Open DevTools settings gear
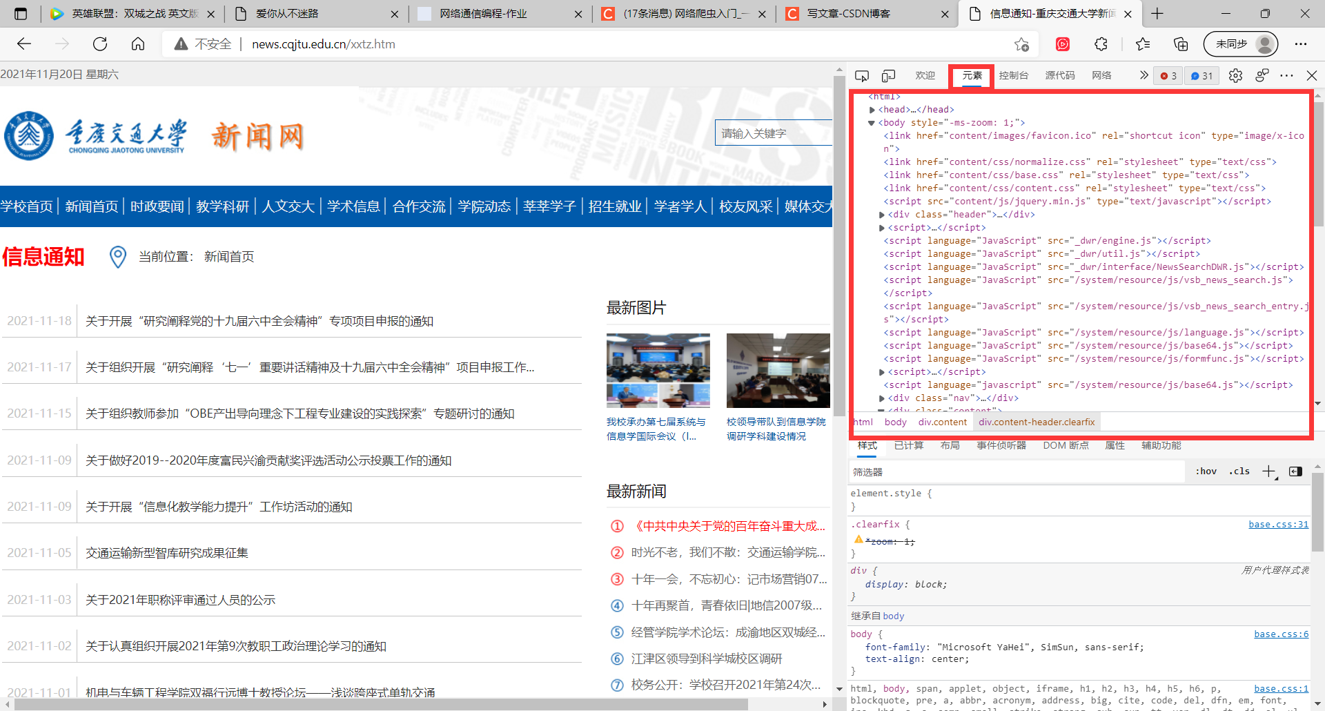This screenshot has height=711, width=1325. (1236, 75)
